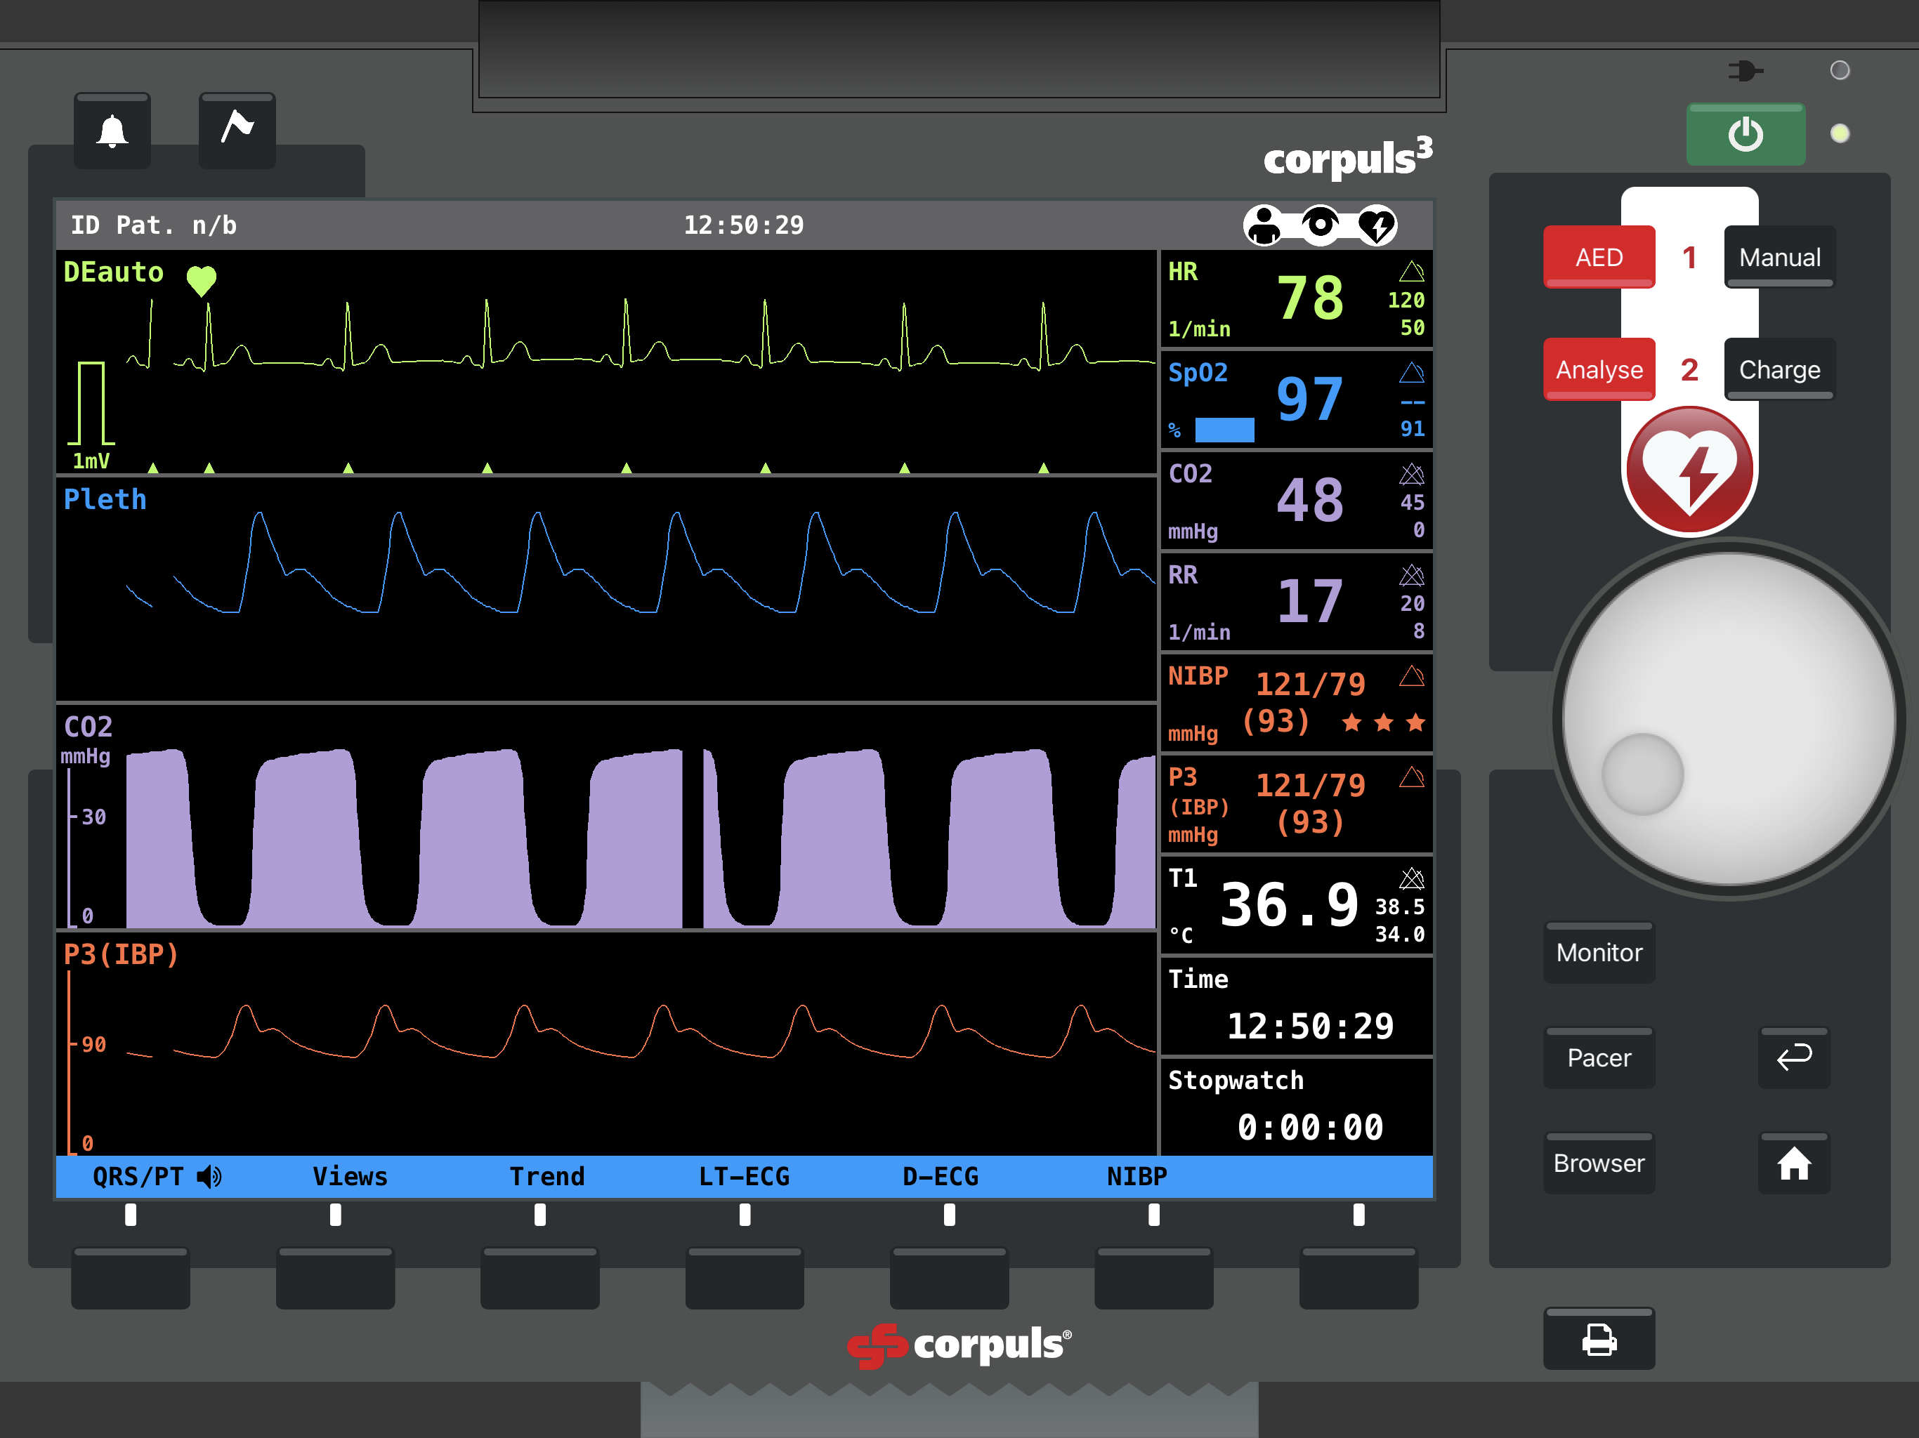Open the Pacer function
The height and width of the screenshot is (1438, 1919).
[x=1599, y=1057]
